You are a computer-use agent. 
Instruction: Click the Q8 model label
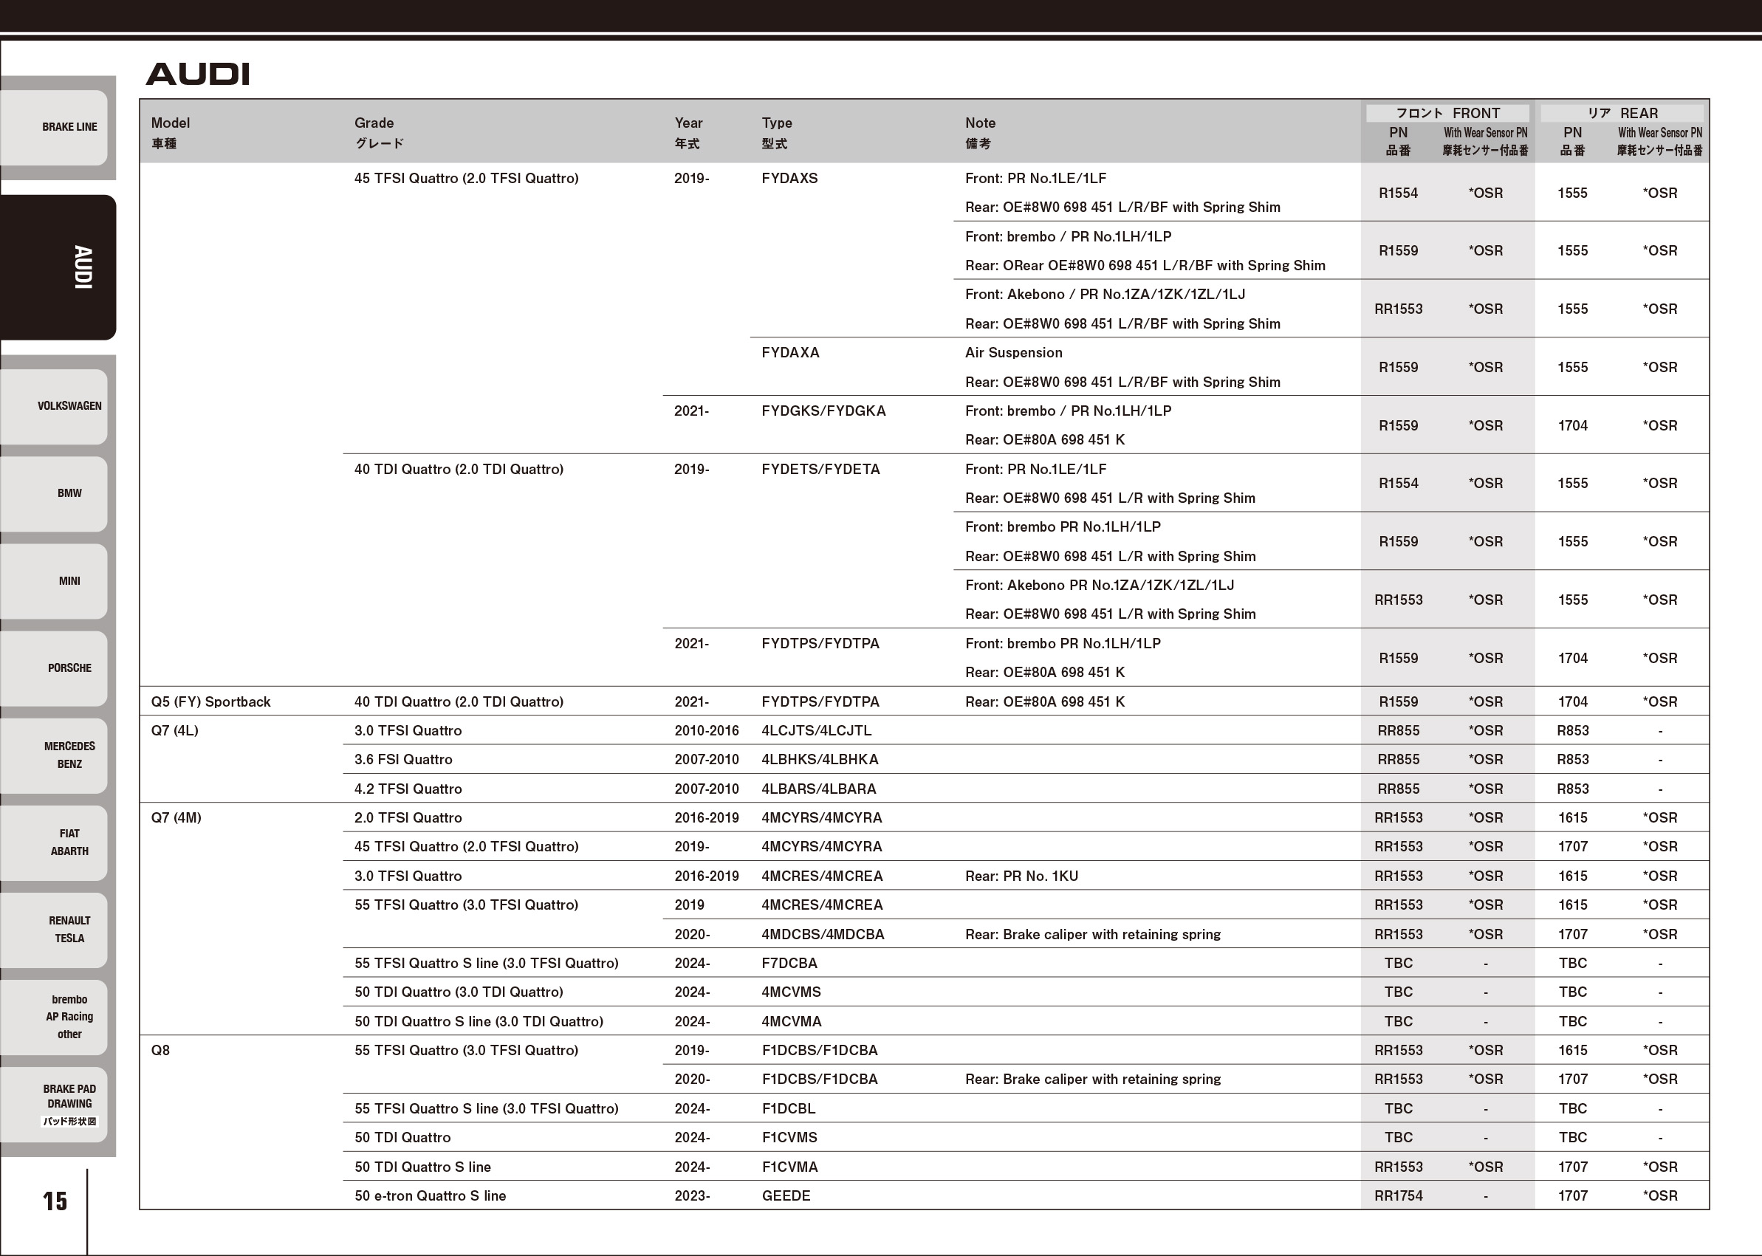tap(160, 1050)
